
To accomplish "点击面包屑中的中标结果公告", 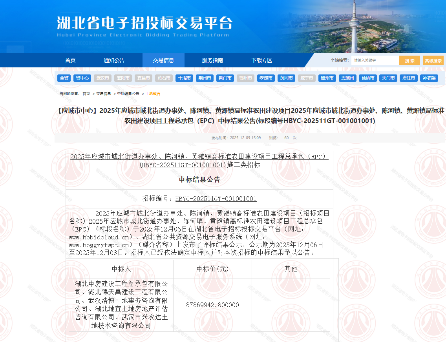I will tap(128, 94).
